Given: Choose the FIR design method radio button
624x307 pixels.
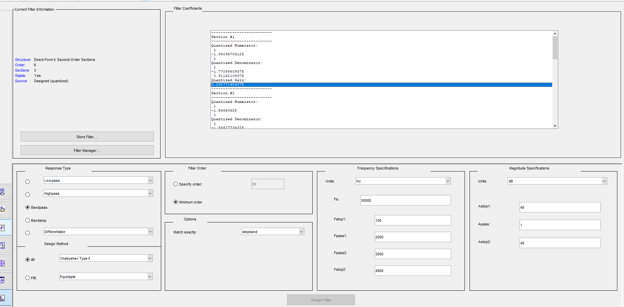Looking at the screenshot, I should [28, 278].
